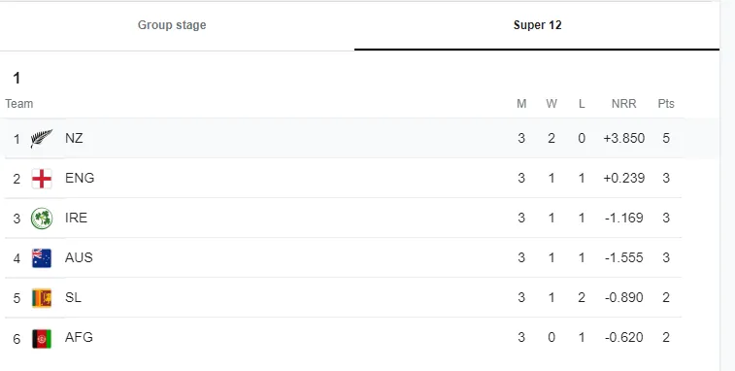Click the M matches column header

(521, 104)
